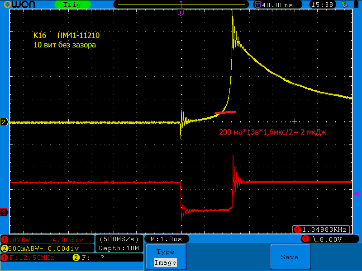Image resolution: width=362 pixels, height=271 pixels.
Task: Toggle the green Trig status indicator
Action: [72, 5]
